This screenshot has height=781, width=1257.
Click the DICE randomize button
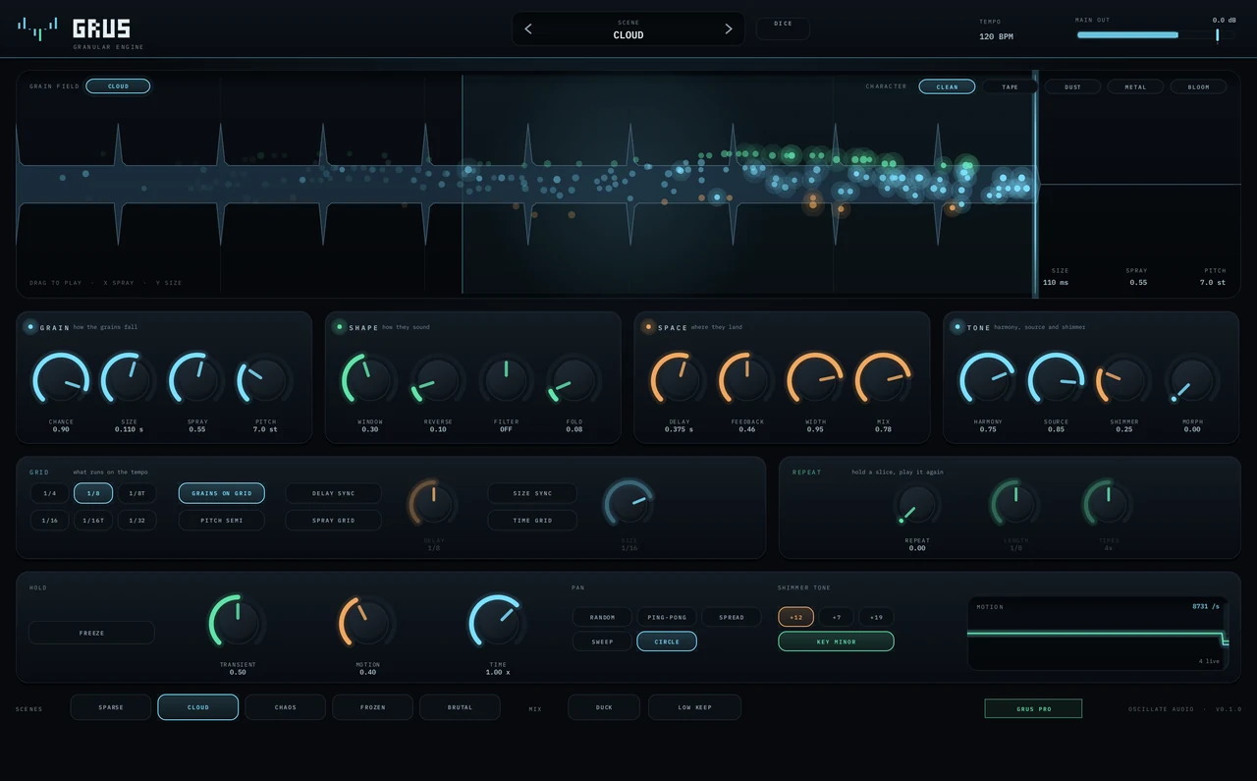click(783, 28)
